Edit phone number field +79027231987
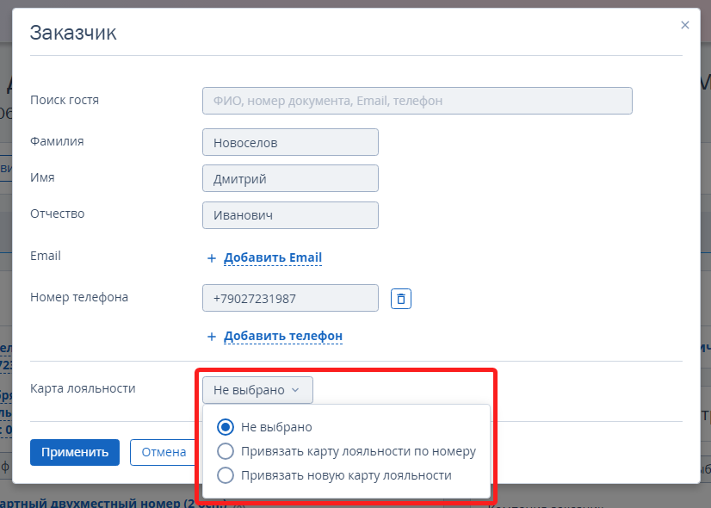This screenshot has height=508, width=711. (290, 298)
